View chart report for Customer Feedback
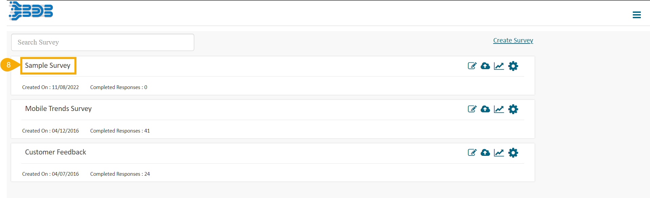650x198 pixels. 499,152
